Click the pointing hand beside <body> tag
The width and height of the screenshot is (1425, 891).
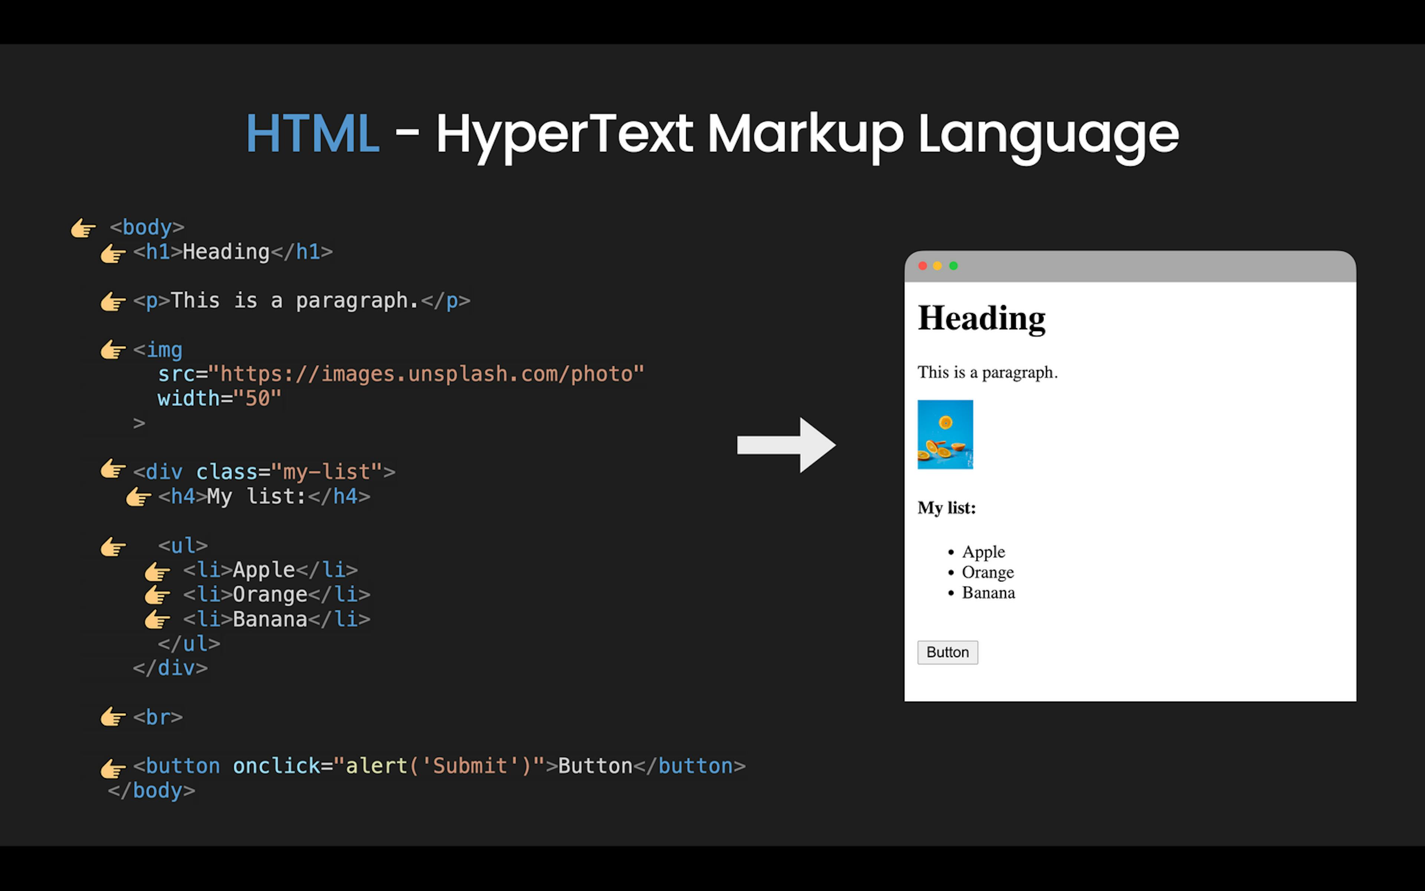click(x=83, y=228)
